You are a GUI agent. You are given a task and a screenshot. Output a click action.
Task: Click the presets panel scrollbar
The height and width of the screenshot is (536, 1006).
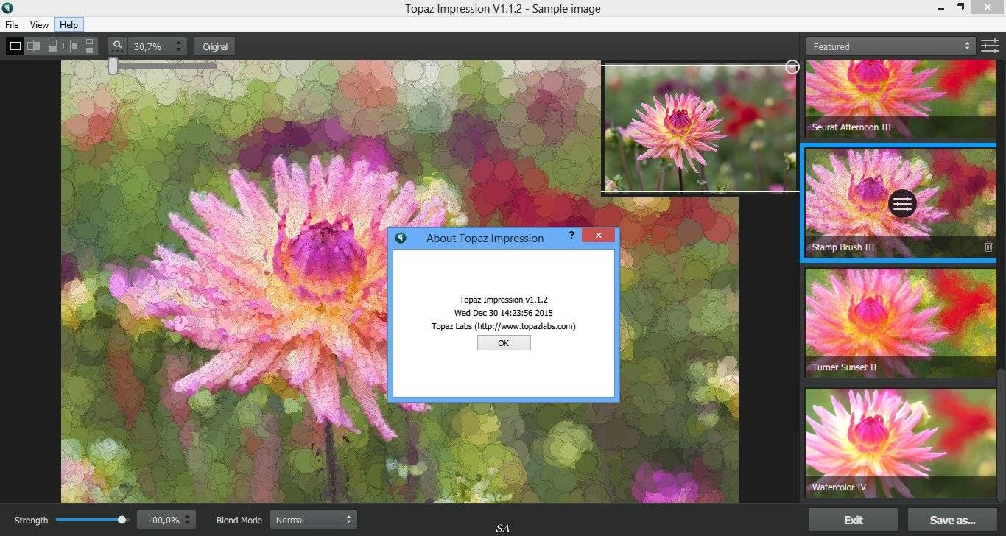tap(1001, 434)
